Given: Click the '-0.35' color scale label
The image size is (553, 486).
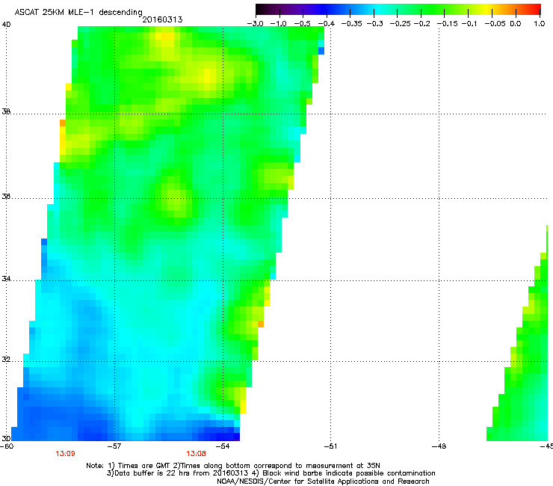Looking at the screenshot, I should [x=352, y=24].
